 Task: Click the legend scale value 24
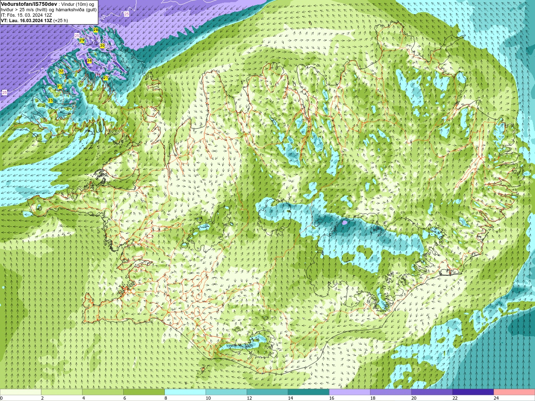[497, 398]
